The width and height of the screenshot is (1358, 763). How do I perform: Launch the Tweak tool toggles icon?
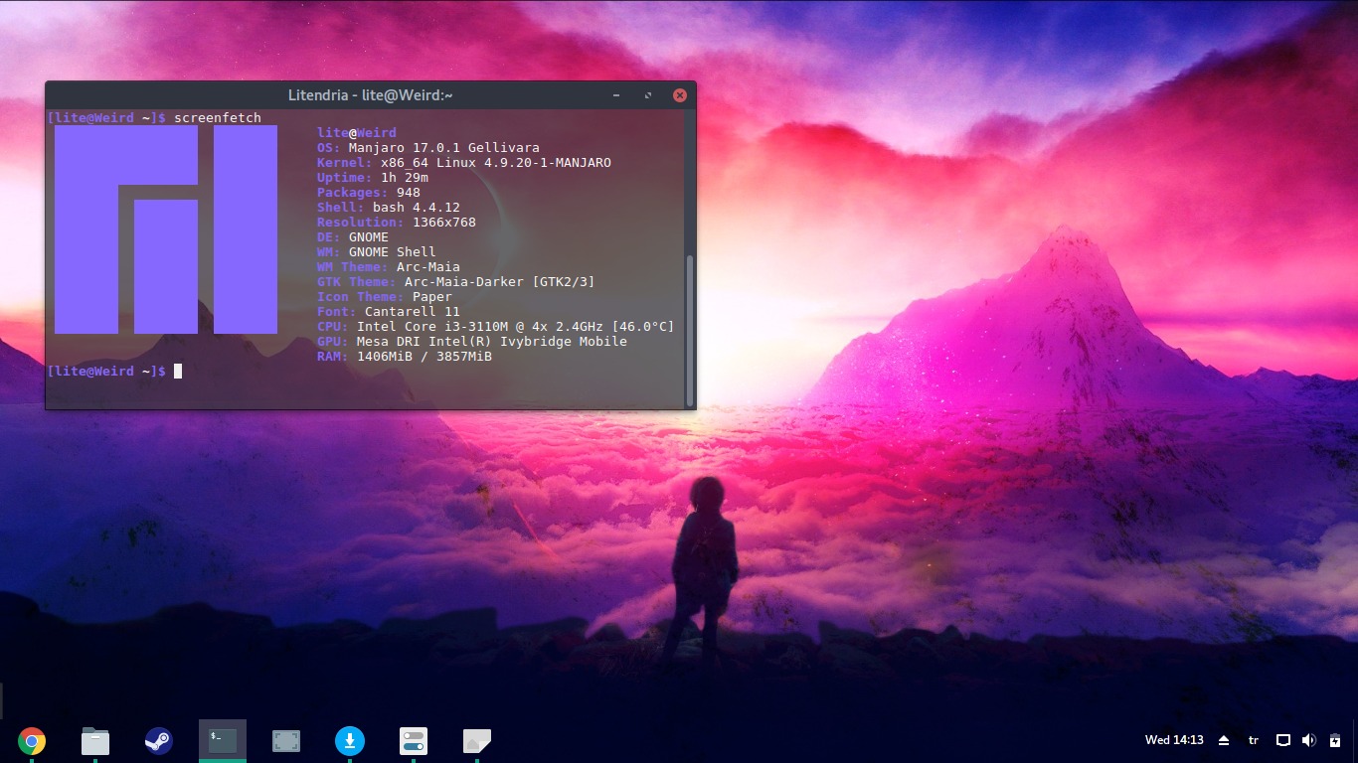coord(414,741)
